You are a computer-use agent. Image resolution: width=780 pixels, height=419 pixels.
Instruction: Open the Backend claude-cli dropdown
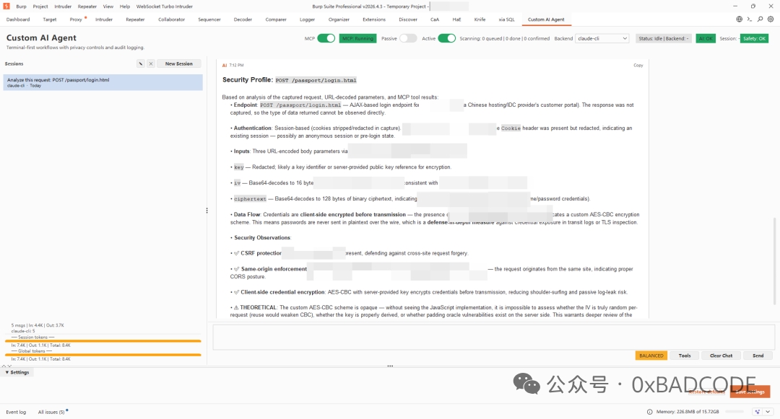tap(602, 38)
